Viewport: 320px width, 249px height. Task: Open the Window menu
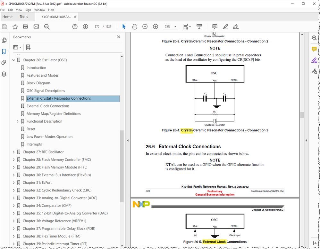point(39,10)
